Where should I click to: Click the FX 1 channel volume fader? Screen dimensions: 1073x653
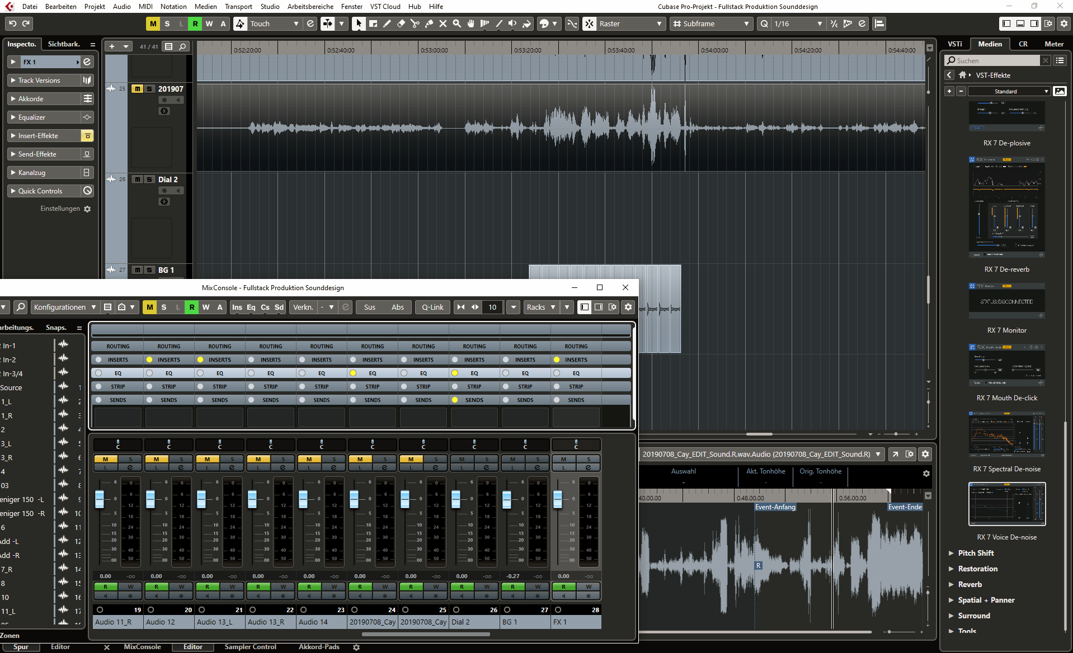click(x=558, y=499)
